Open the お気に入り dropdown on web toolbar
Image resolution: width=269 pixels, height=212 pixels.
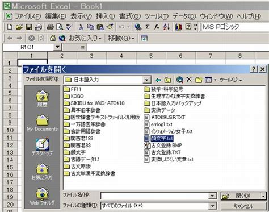pos(85,39)
